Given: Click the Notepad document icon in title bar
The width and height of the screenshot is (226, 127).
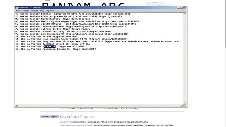Looking at the screenshot, I should coord(17,8).
